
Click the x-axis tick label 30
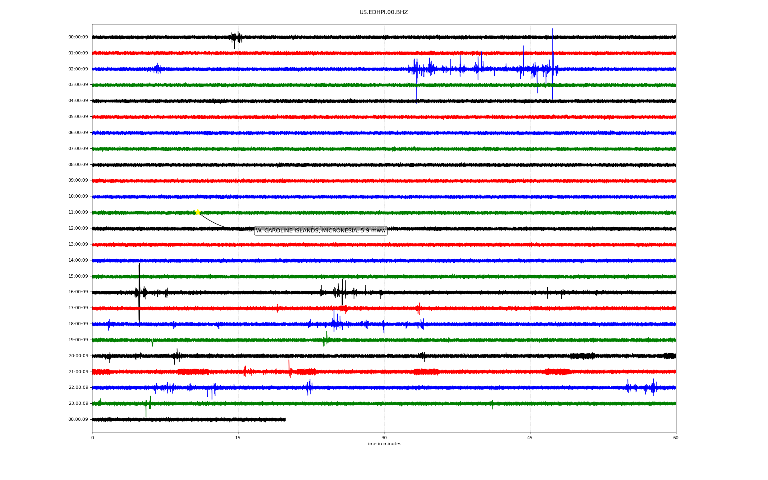pyautogui.click(x=384, y=438)
